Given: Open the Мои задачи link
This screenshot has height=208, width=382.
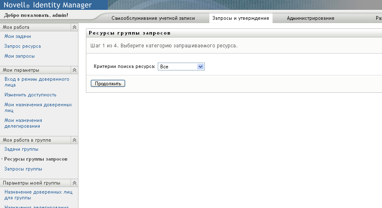Looking at the screenshot, I should (17, 36).
